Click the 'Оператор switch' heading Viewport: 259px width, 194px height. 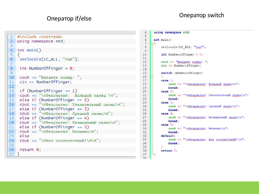pos(202,15)
